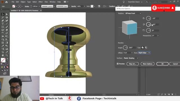Image resolution: width=180 pixels, height=101 pixels.
Task: Select the Shaper tool
Action: [x=3, y=30]
